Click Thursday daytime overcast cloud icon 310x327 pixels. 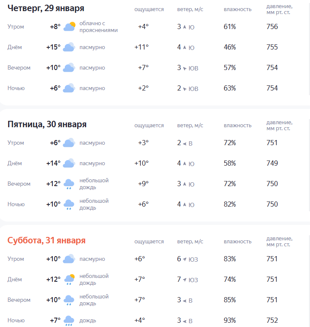69,47
